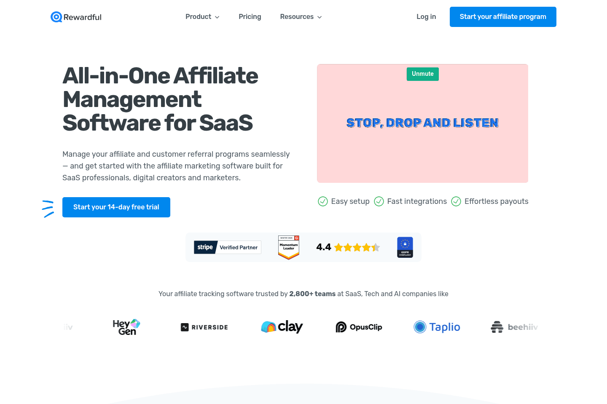Expand the Resources dropdown menu
The height and width of the screenshot is (404, 607).
click(301, 17)
